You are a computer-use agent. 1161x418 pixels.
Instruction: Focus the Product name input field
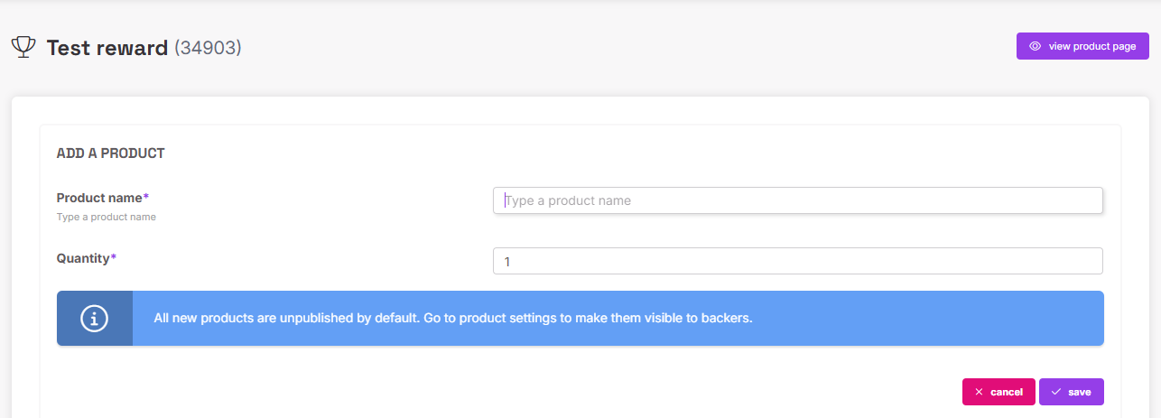point(798,200)
